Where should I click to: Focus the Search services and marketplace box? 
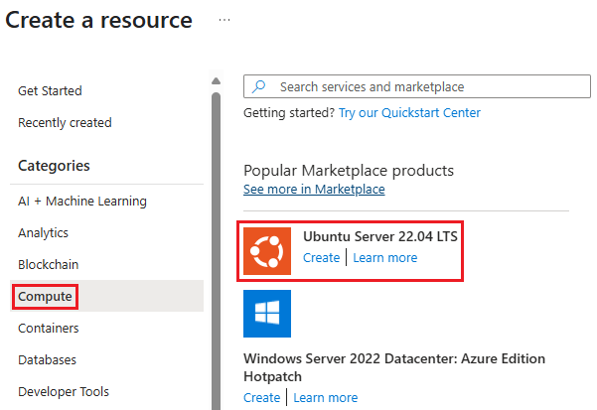point(417,87)
